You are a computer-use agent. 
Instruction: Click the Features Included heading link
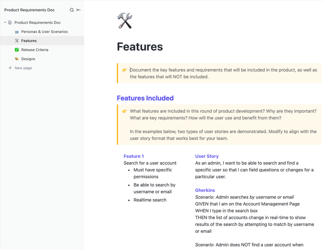(x=145, y=98)
